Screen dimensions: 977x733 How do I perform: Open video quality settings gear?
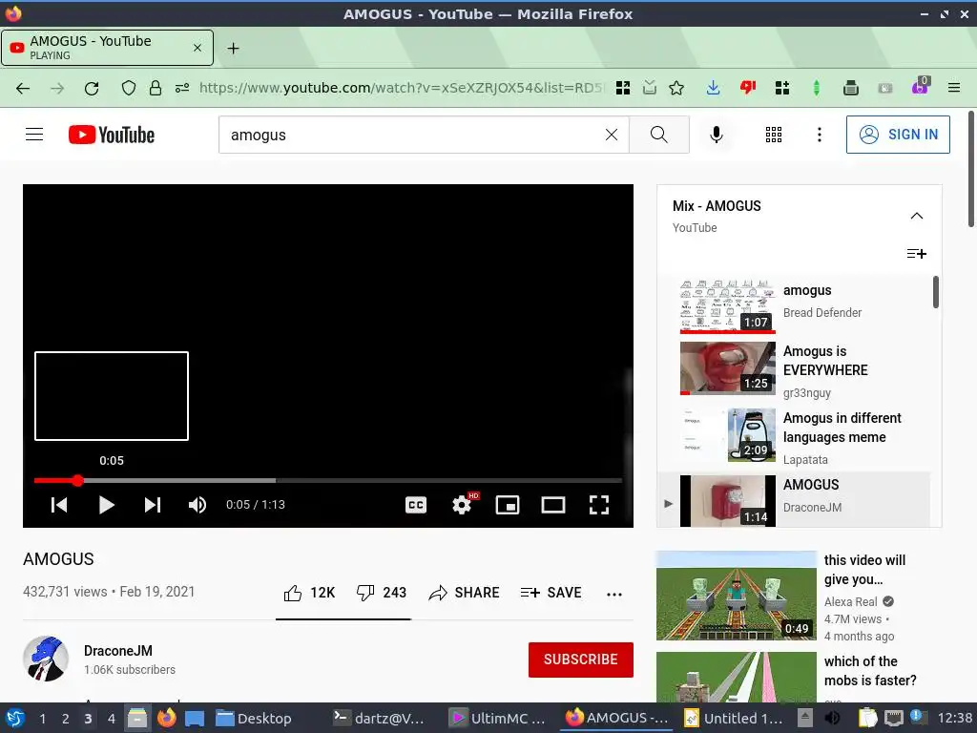[463, 504]
